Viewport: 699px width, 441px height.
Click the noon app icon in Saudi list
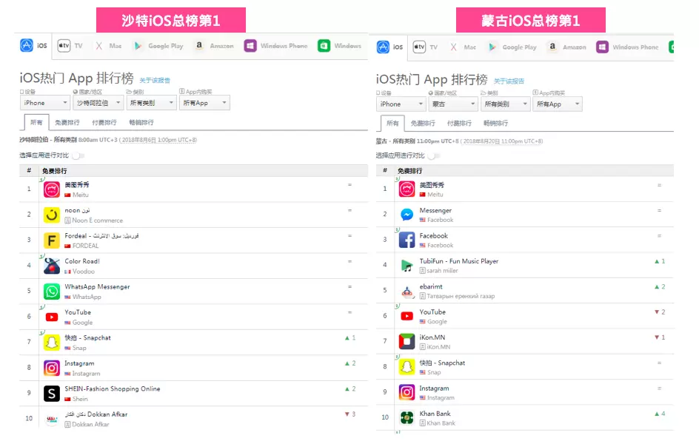(52, 215)
